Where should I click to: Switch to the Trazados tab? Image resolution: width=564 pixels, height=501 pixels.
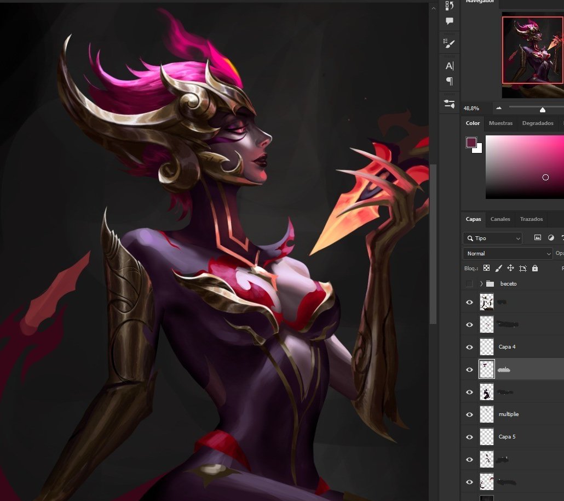pyautogui.click(x=531, y=219)
